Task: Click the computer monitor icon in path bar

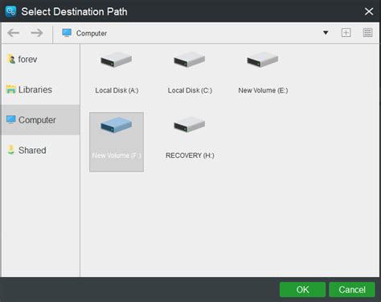Action: point(67,33)
